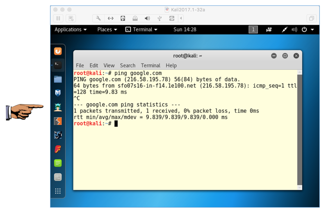The height and width of the screenshot is (213, 326).
Task: Click the pen tray icon
Action: click(285, 30)
